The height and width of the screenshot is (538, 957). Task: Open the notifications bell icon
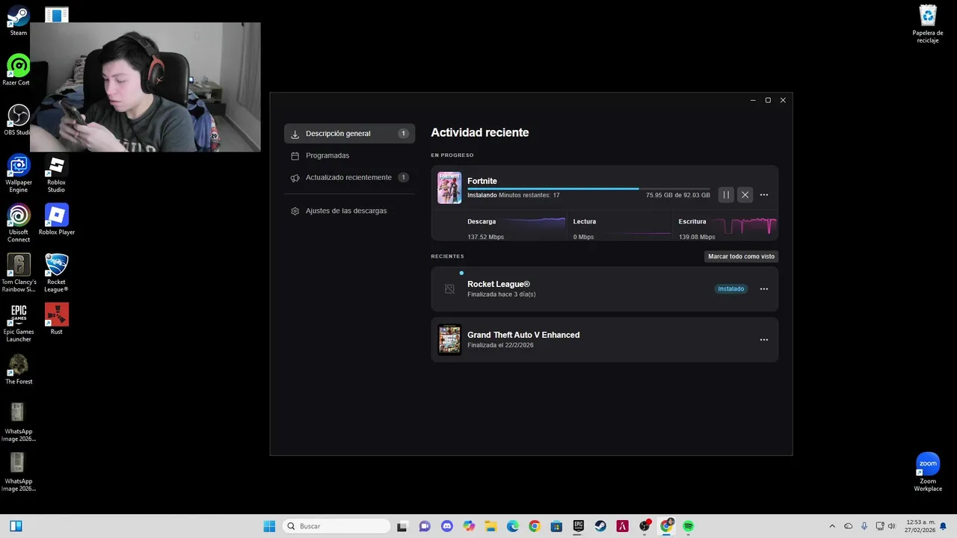click(x=943, y=526)
